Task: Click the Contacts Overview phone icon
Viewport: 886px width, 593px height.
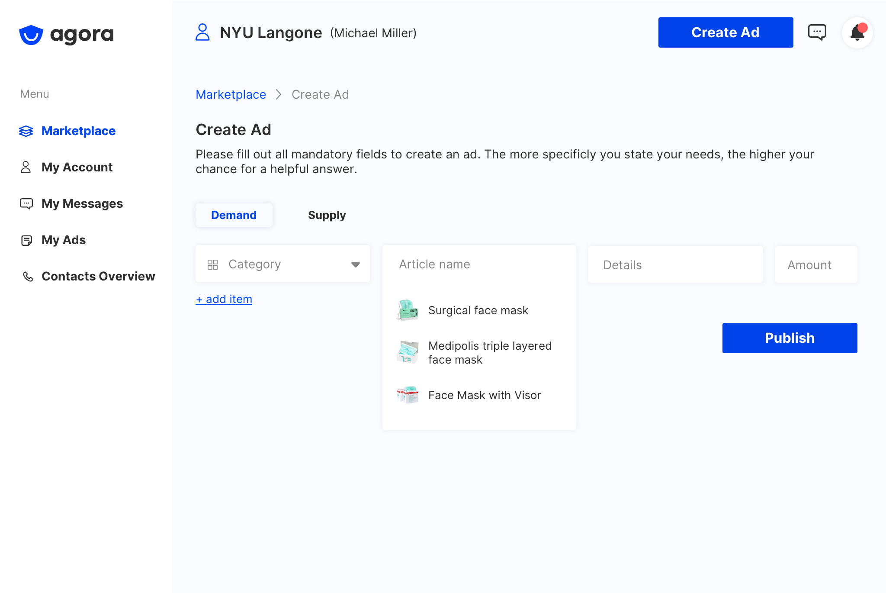Action: (28, 277)
